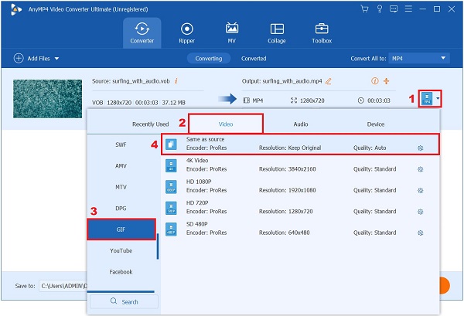Select MTV in the format list
This screenshot has height=316, width=464.
pyautogui.click(x=121, y=187)
